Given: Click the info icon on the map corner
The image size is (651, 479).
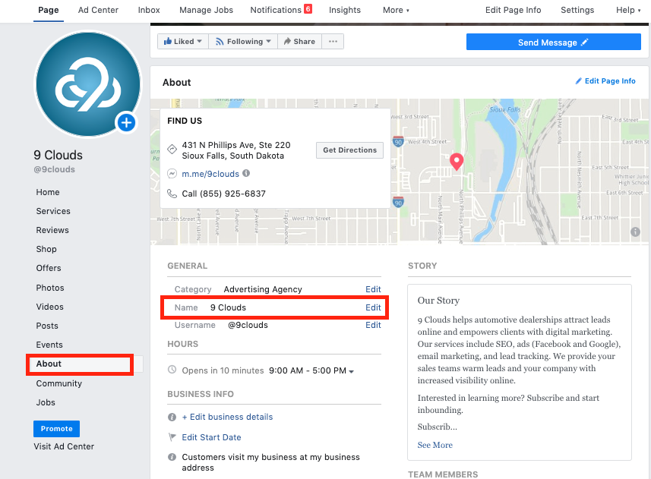Looking at the screenshot, I should coord(635,232).
